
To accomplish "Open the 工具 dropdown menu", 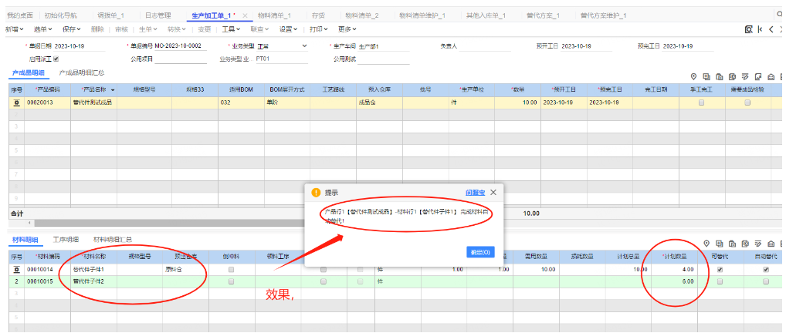I will [x=232, y=29].
